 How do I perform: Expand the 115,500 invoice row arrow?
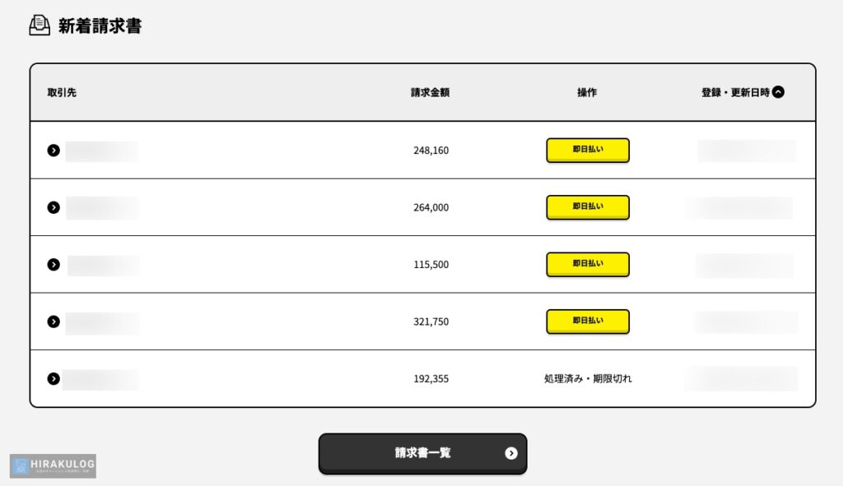pos(54,265)
